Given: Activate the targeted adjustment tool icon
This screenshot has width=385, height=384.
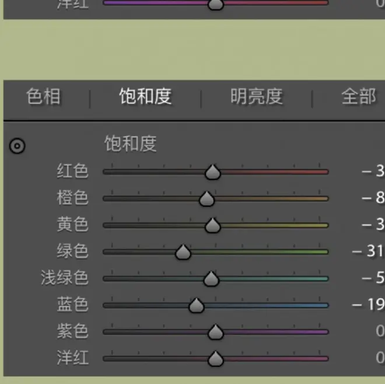Looking at the screenshot, I should 18,146.
